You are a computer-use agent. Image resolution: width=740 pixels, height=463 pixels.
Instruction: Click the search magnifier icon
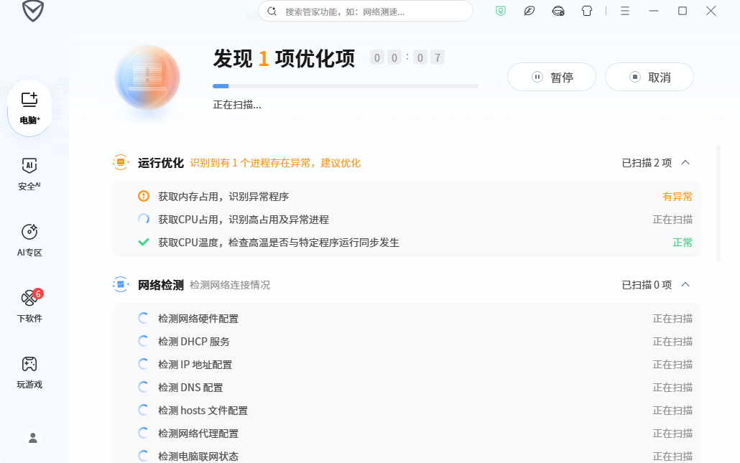pos(272,11)
